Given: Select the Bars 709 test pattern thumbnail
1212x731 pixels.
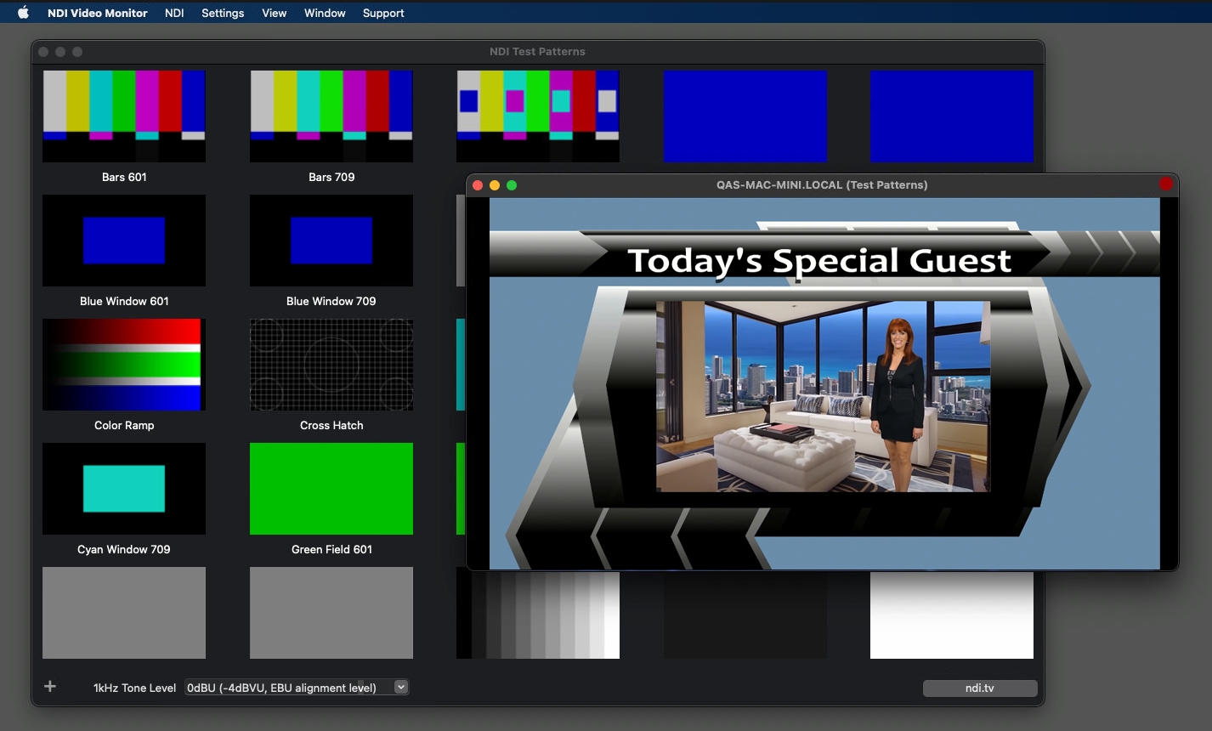Looking at the screenshot, I should pos(331,116).
